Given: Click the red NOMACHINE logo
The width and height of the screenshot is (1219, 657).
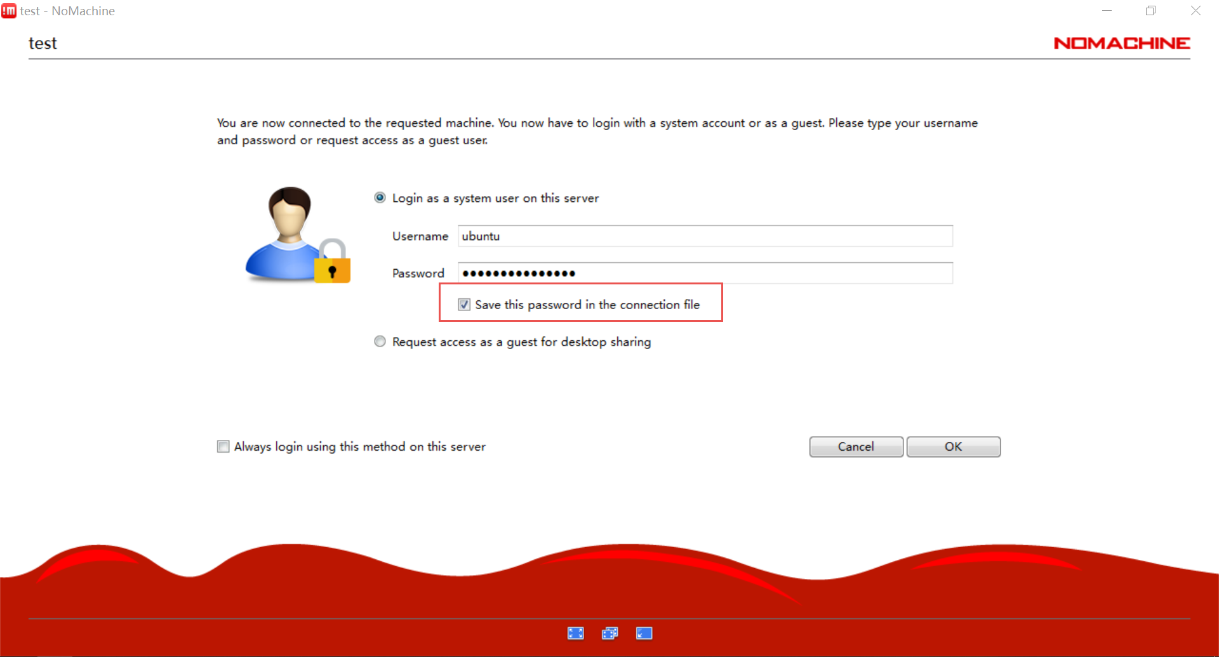Looking at the screenshot, I should [x=1122, y=43].
